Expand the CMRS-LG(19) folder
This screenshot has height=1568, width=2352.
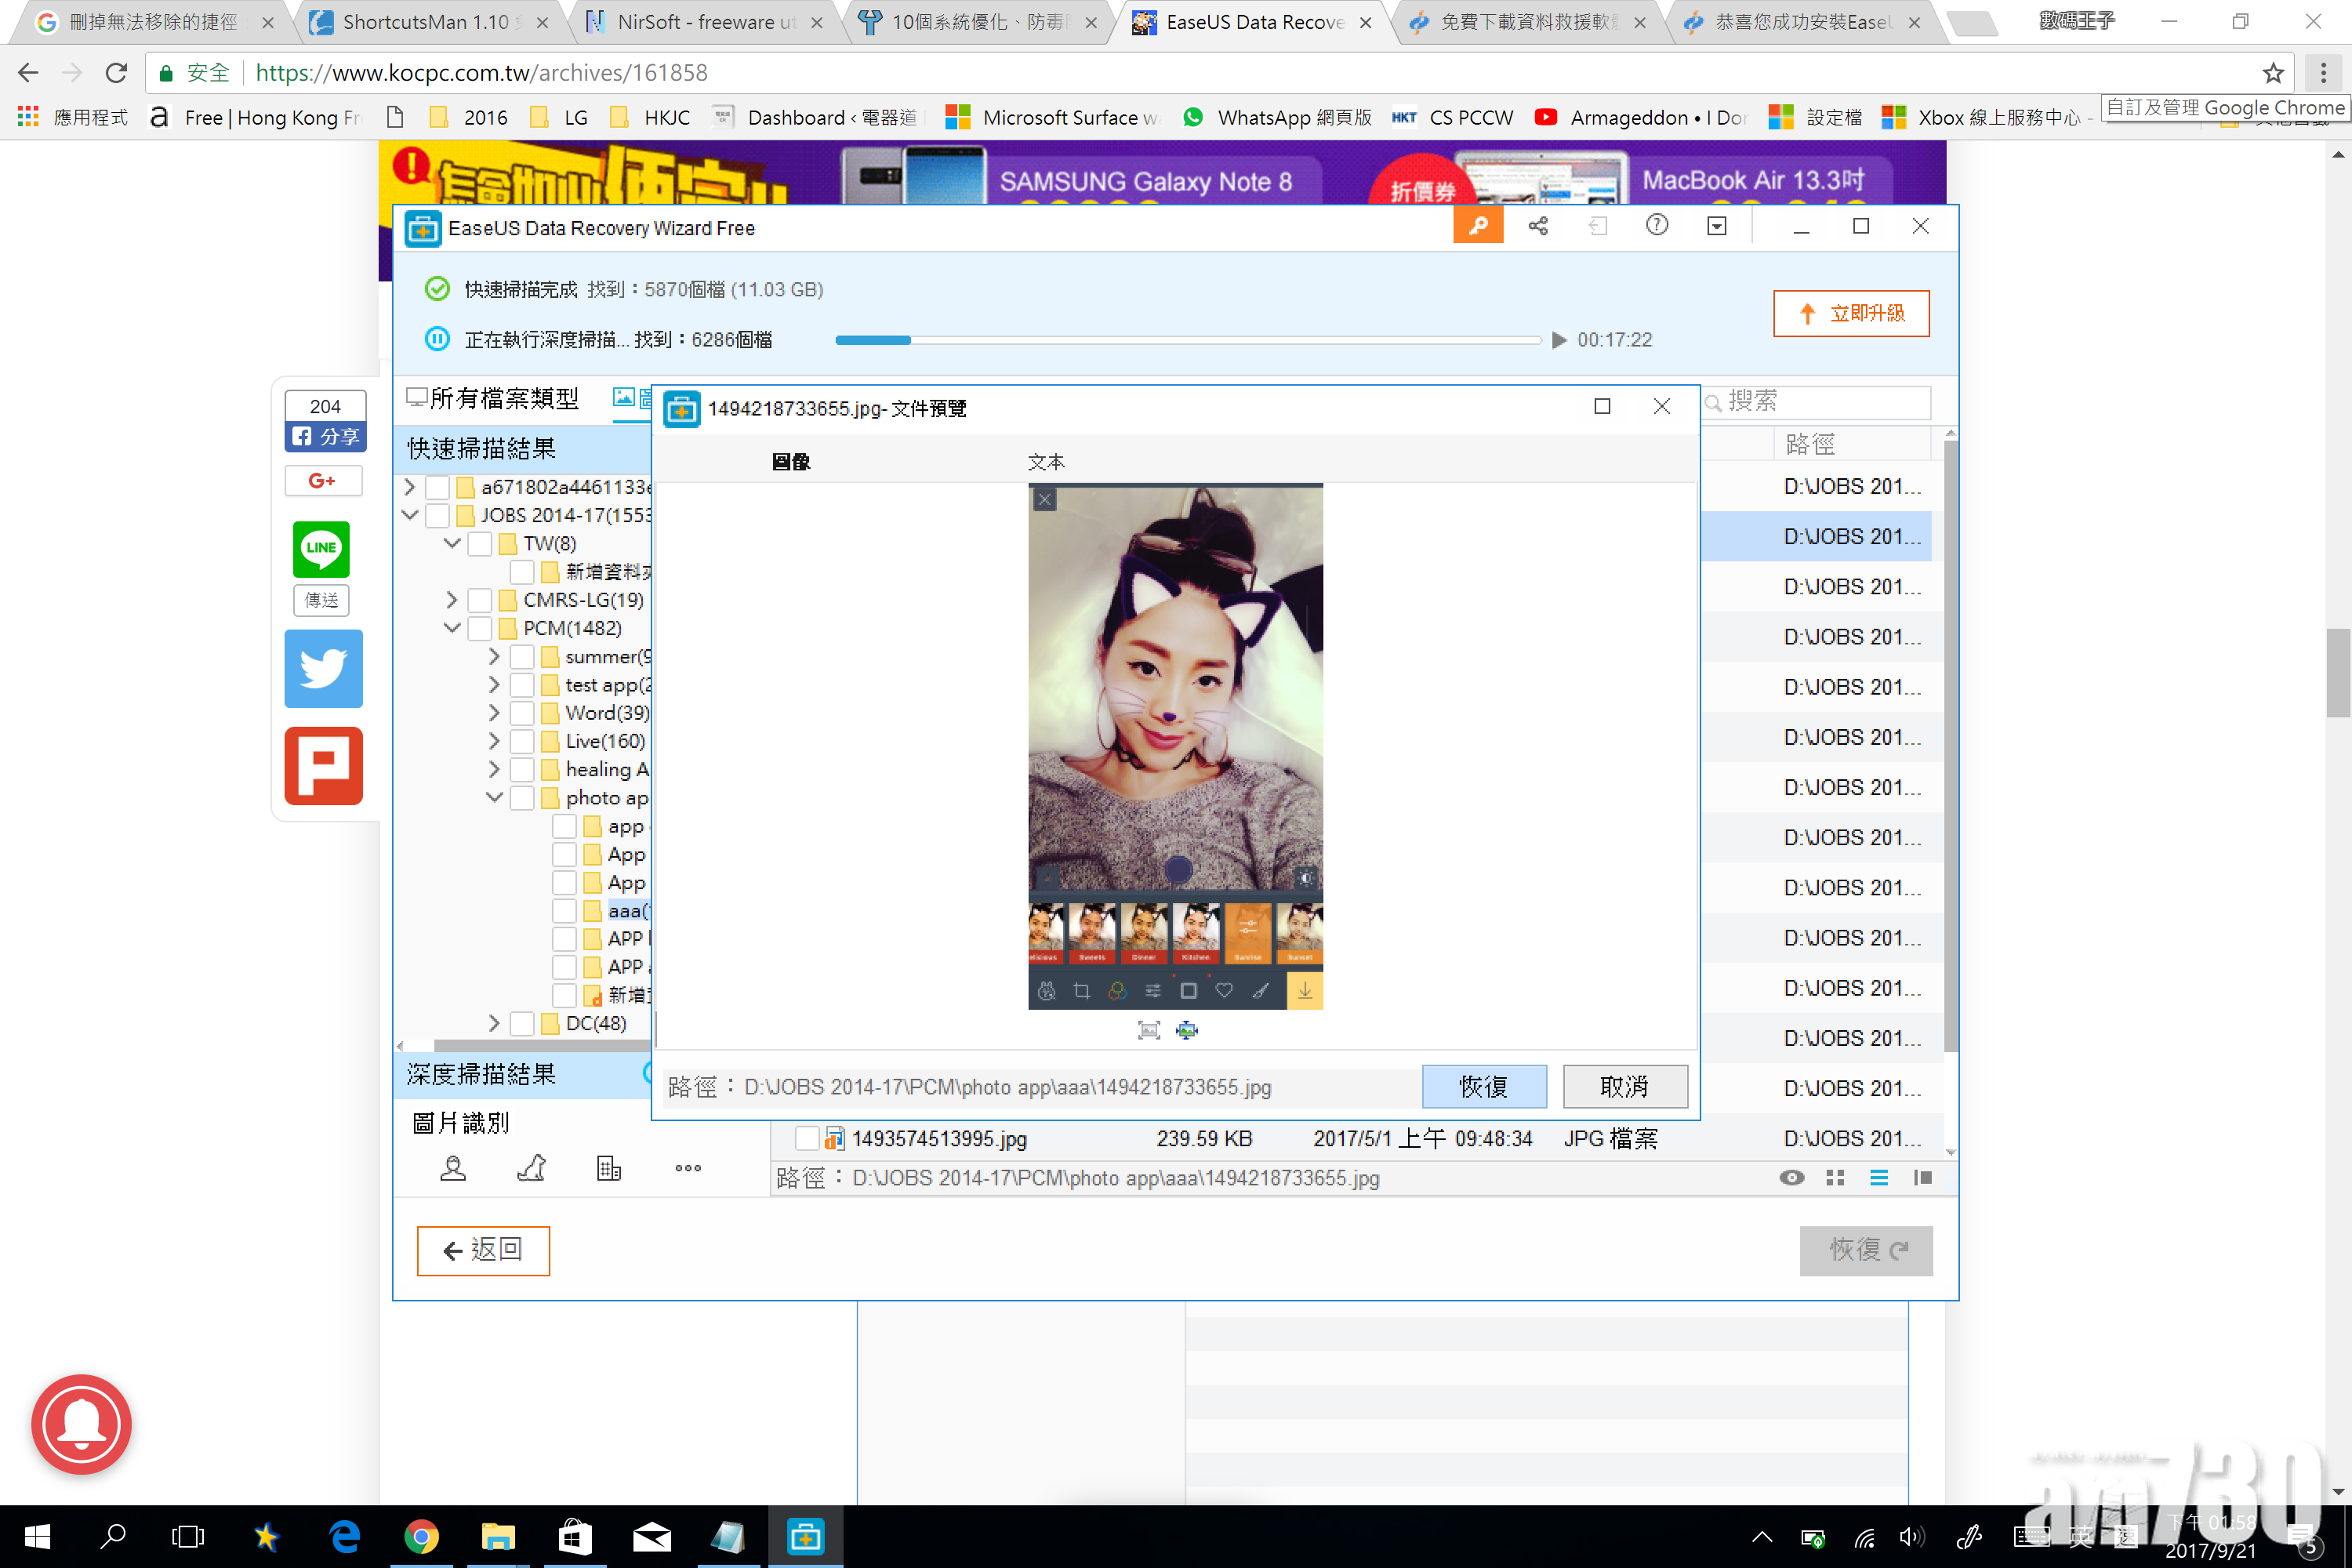point(452,600)
